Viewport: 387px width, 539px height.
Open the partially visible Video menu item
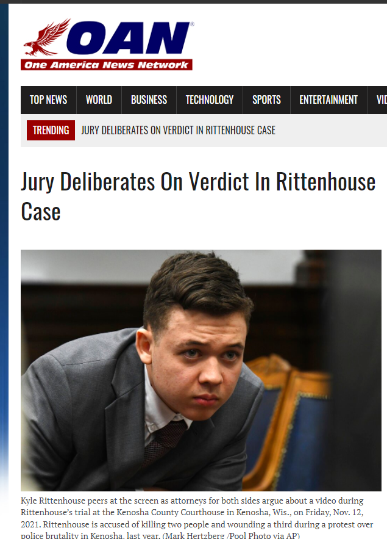[x=377, y=99]
